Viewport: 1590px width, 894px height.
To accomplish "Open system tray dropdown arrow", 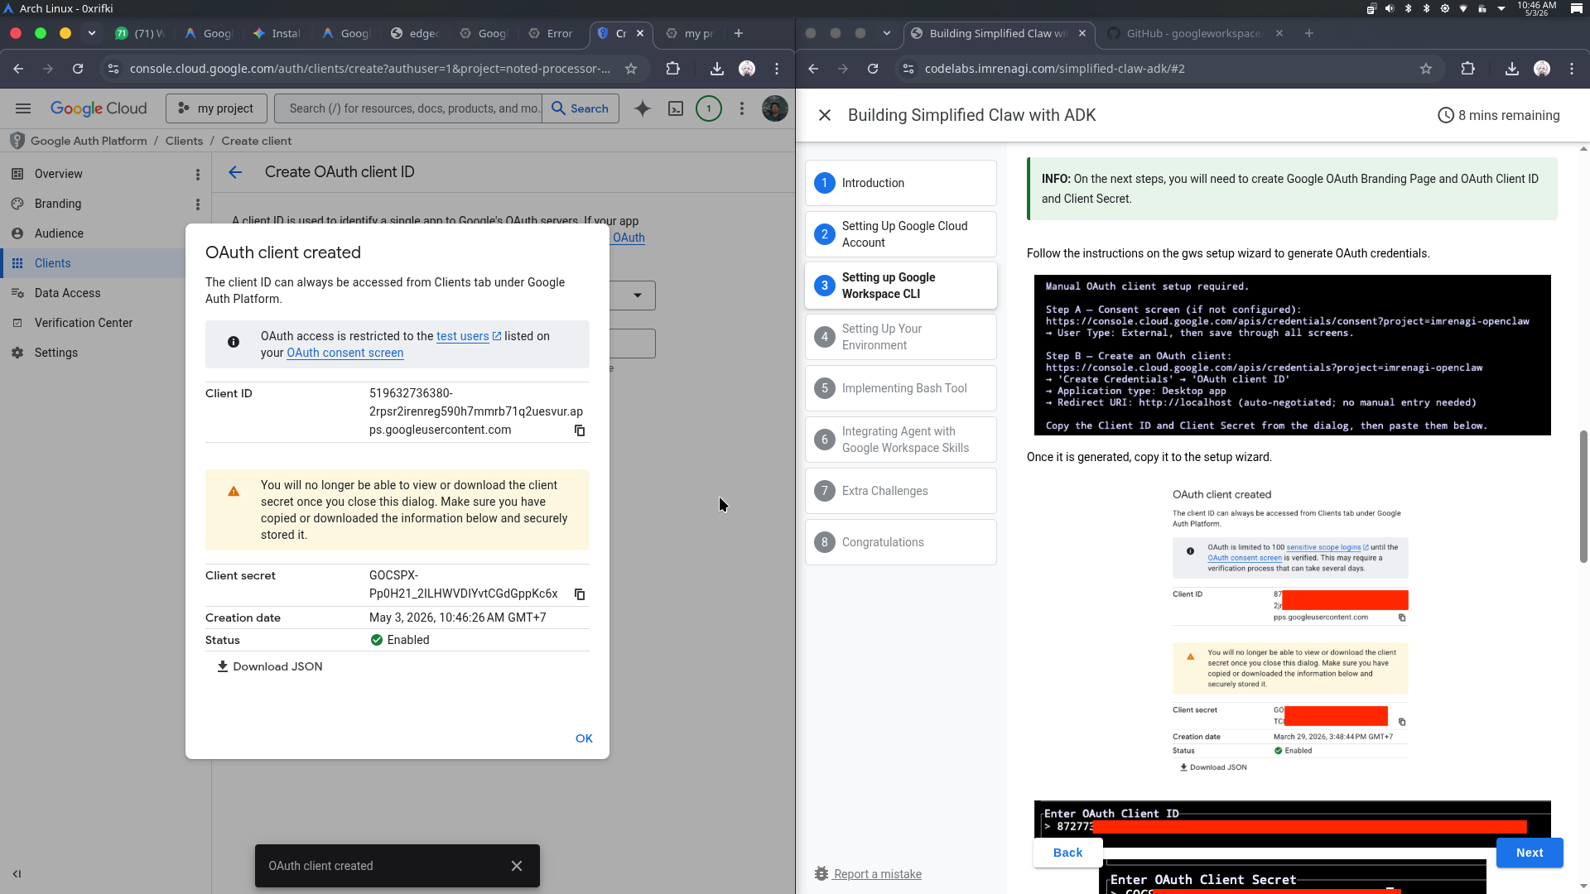I will [1501, 8].
